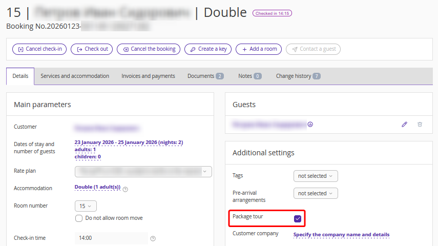
Task: Open the Details tab
Action: pyautogui.click(x=20, y=76)
